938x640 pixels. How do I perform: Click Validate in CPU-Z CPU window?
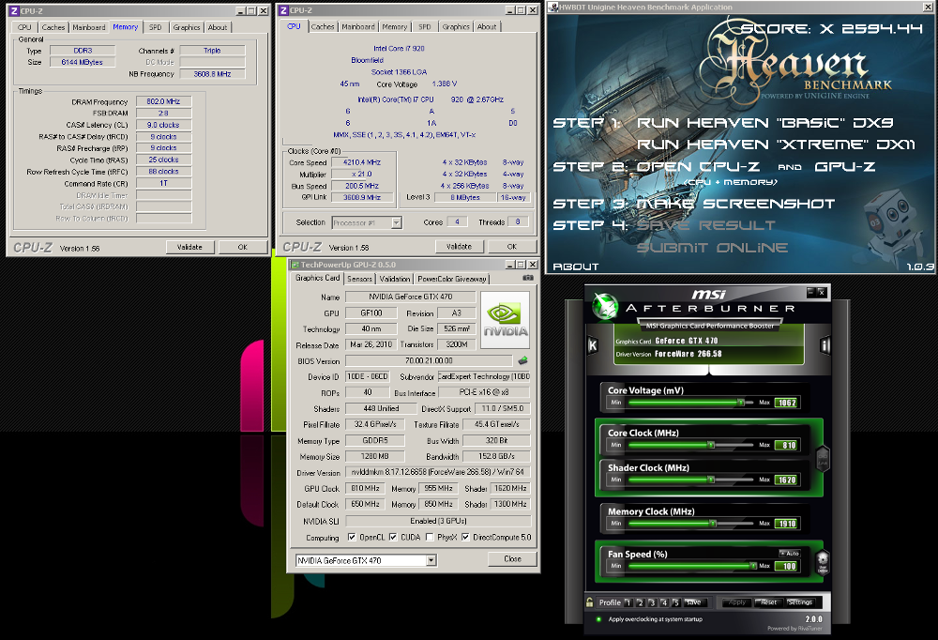(459, 246)
